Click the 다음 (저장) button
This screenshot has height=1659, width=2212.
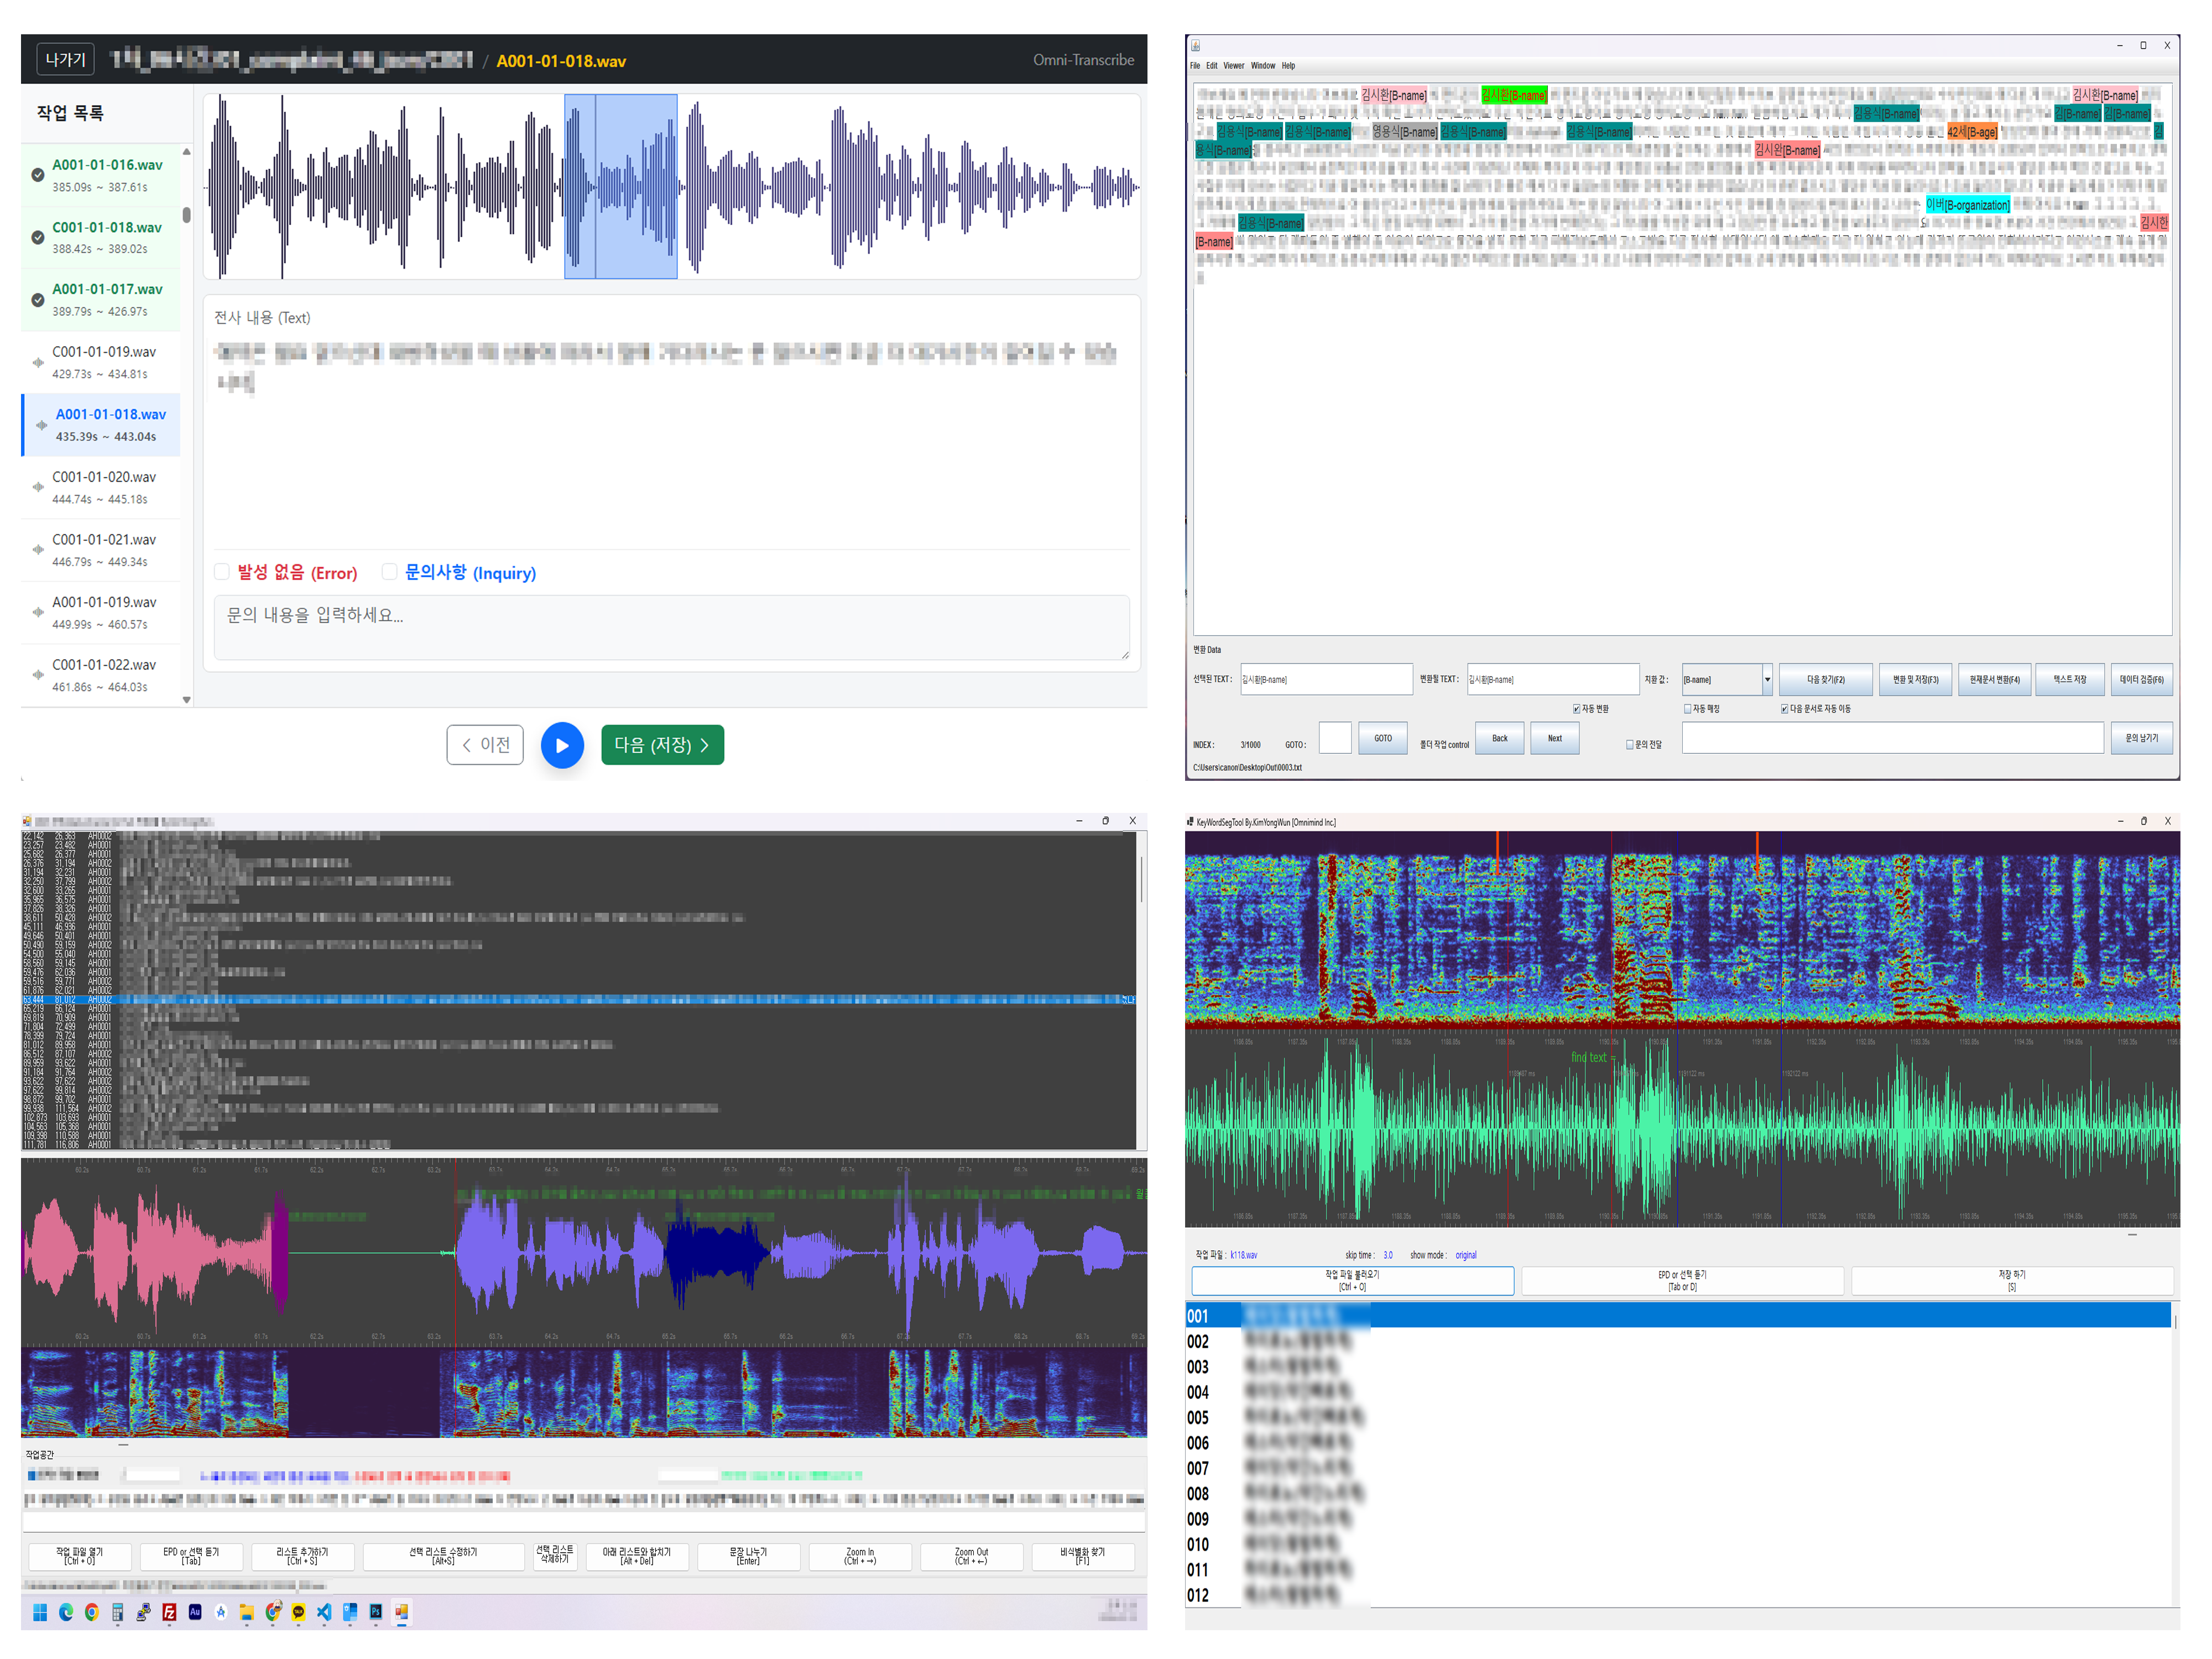tap(662, 745)
